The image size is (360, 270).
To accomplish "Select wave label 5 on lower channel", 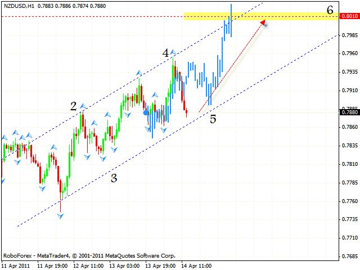I will pyautogui.click(x=213, y=119).
